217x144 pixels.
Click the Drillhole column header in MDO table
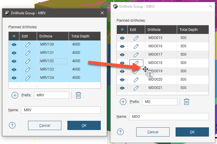[x=160, y=30]
